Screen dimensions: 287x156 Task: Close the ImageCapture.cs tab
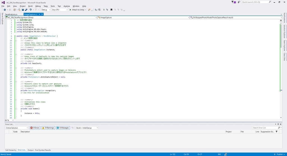[42, 14]
